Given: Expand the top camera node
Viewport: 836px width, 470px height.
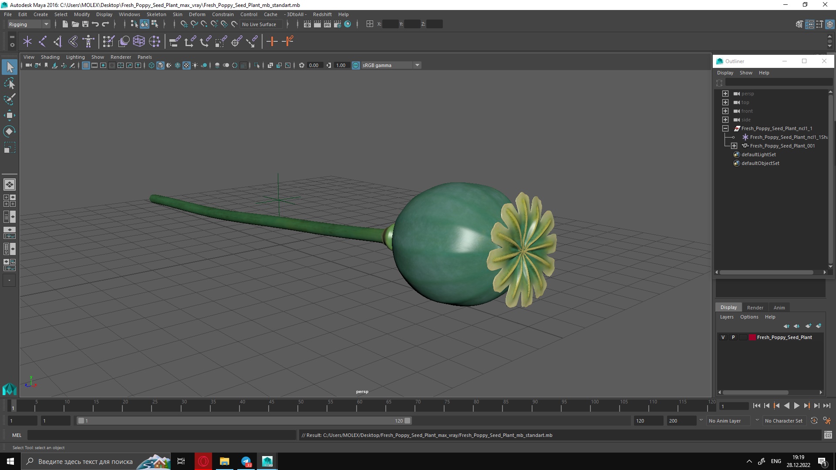Looking at the screenshot, I should pyautogui.click(x=725, y=103).
